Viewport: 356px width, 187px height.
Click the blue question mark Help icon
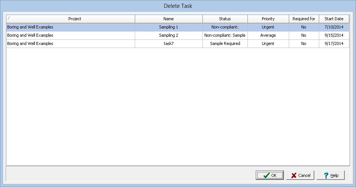point(326,175)
